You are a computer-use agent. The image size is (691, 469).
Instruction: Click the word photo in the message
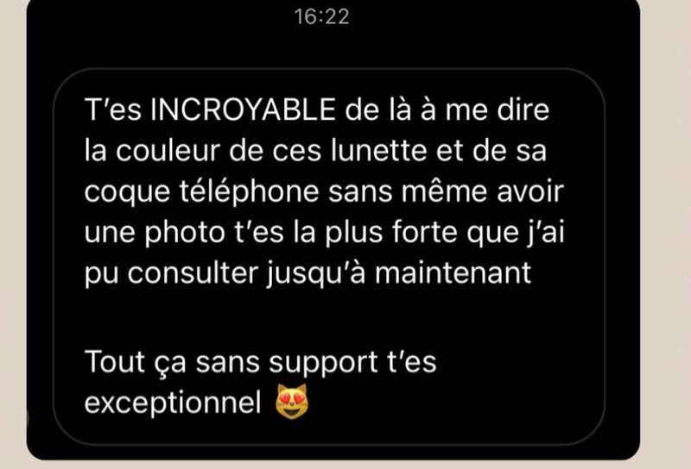pyautogui.click(x=185, y=233)
